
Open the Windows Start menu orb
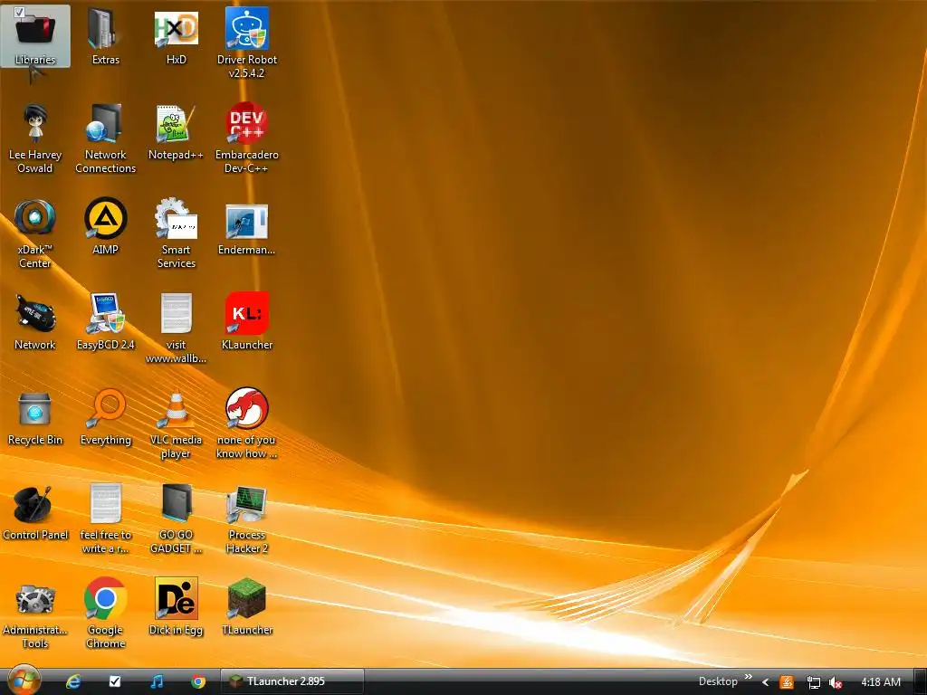(24, 681)
